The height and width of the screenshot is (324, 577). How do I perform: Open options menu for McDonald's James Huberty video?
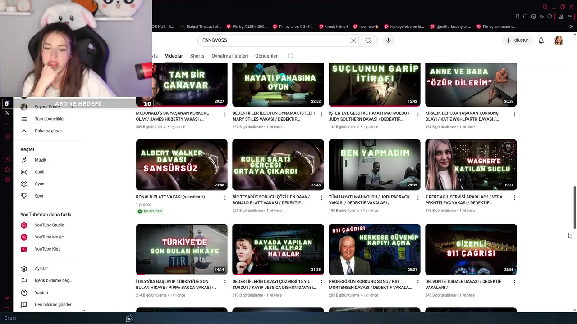click(225, 114)
